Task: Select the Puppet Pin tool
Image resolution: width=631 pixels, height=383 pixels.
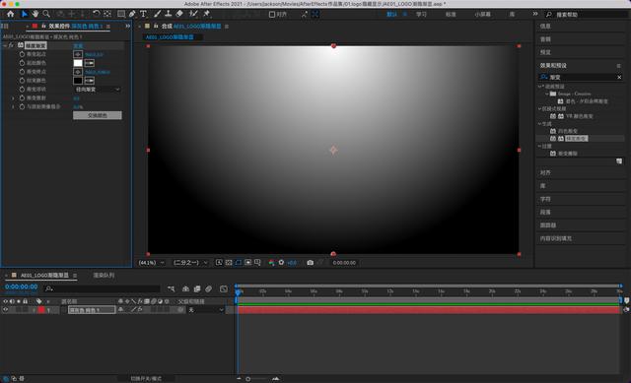Action: tap(207, 14)
